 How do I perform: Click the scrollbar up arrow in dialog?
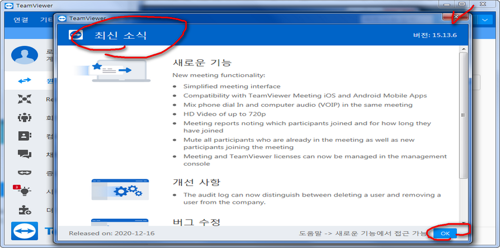[x=463, y=49]
